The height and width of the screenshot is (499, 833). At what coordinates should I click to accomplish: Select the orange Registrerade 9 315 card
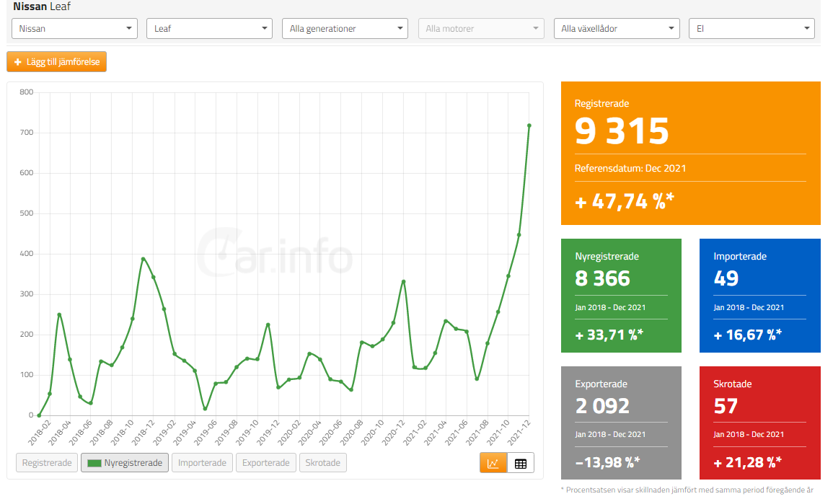point(691,153)
